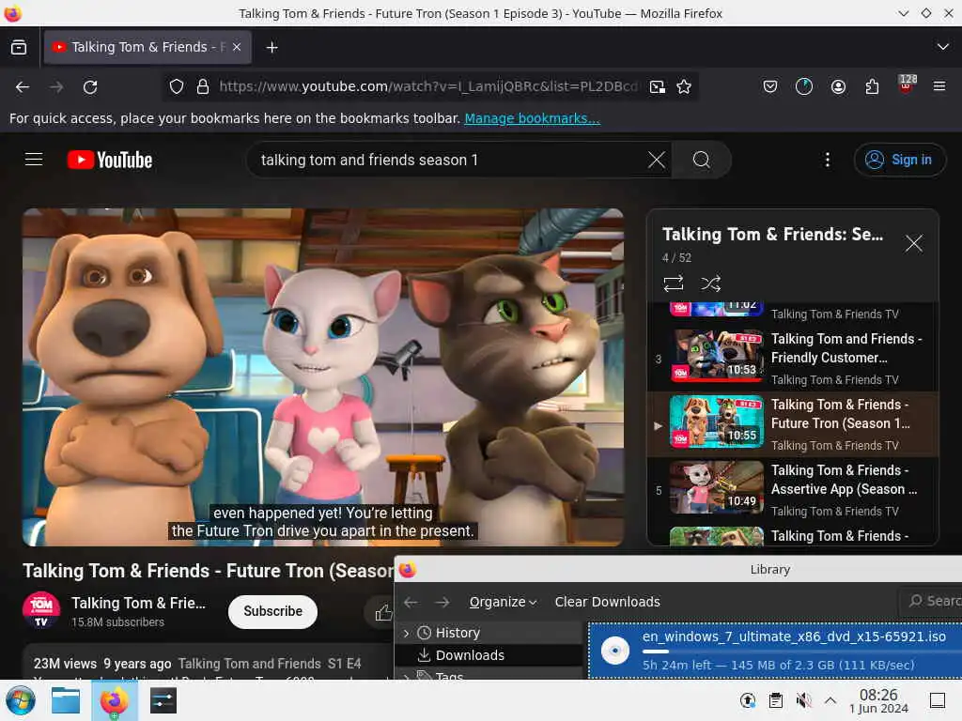
Task: Go to YouTube home via logo
Action: point(110,160)
